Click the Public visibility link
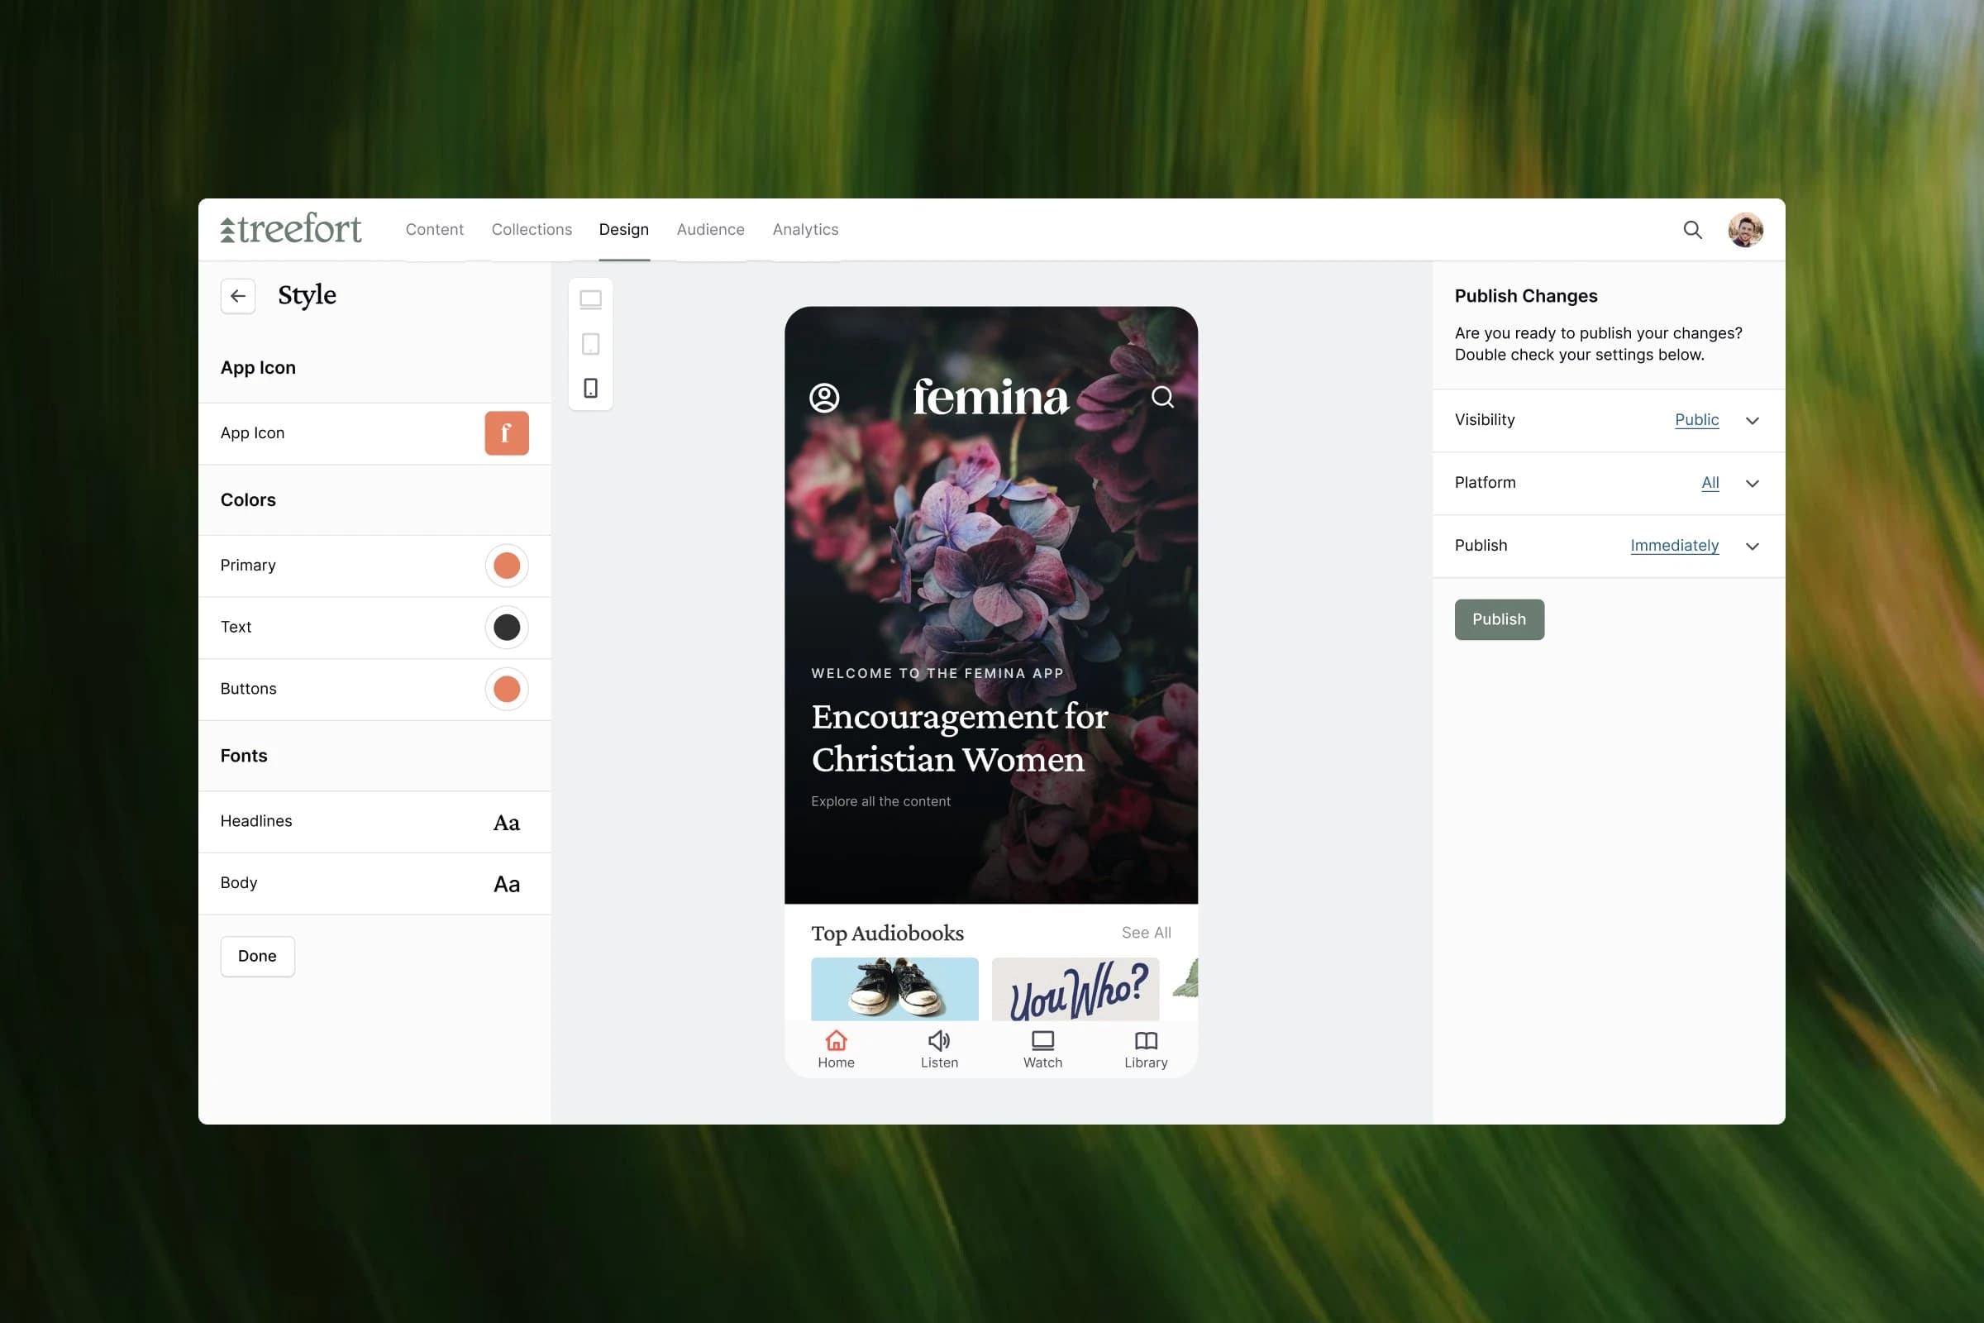The height and width of the screenshot is (1323, 1984). point(1696,419)
